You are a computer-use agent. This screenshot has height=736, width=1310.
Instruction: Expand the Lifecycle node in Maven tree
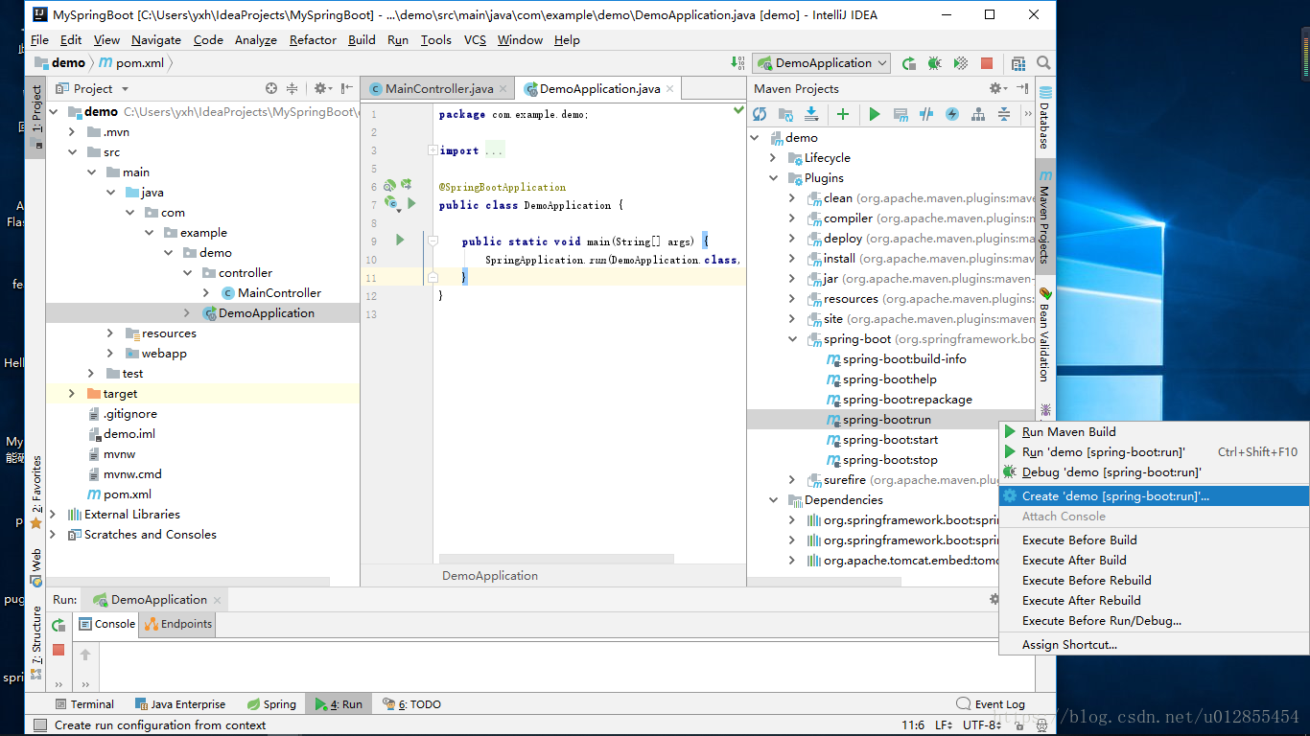pyautogui.click(x=773, y=158)
